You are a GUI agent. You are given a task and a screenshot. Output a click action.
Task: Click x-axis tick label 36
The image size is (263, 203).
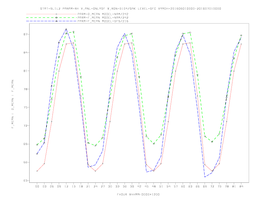click(125, 186)
